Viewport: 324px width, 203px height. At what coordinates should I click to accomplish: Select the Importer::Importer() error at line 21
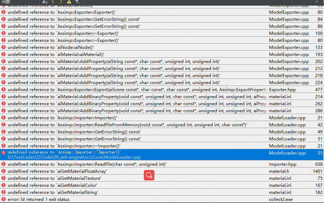tap(162, 118)
